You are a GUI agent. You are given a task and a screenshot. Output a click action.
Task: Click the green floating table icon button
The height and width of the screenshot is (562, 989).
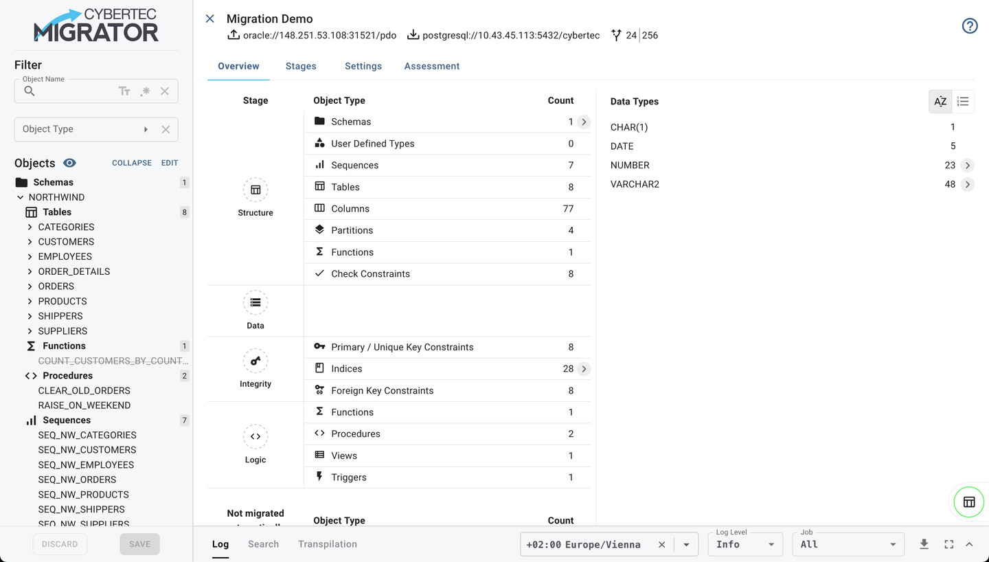click(x=968, y=502)
